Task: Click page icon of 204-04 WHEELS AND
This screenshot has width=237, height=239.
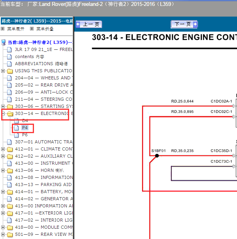Action: [9, 78]
